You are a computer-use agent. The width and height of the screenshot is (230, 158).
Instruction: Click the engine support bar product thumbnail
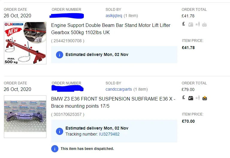(x=25, y=43)
